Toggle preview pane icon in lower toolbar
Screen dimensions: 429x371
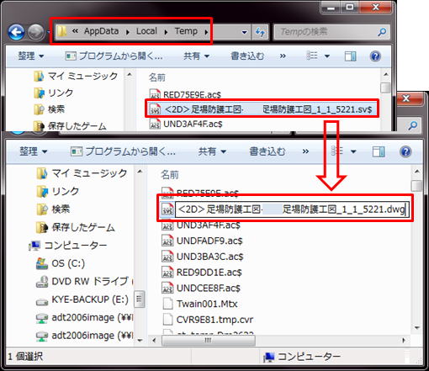click(x=379, y=151)
